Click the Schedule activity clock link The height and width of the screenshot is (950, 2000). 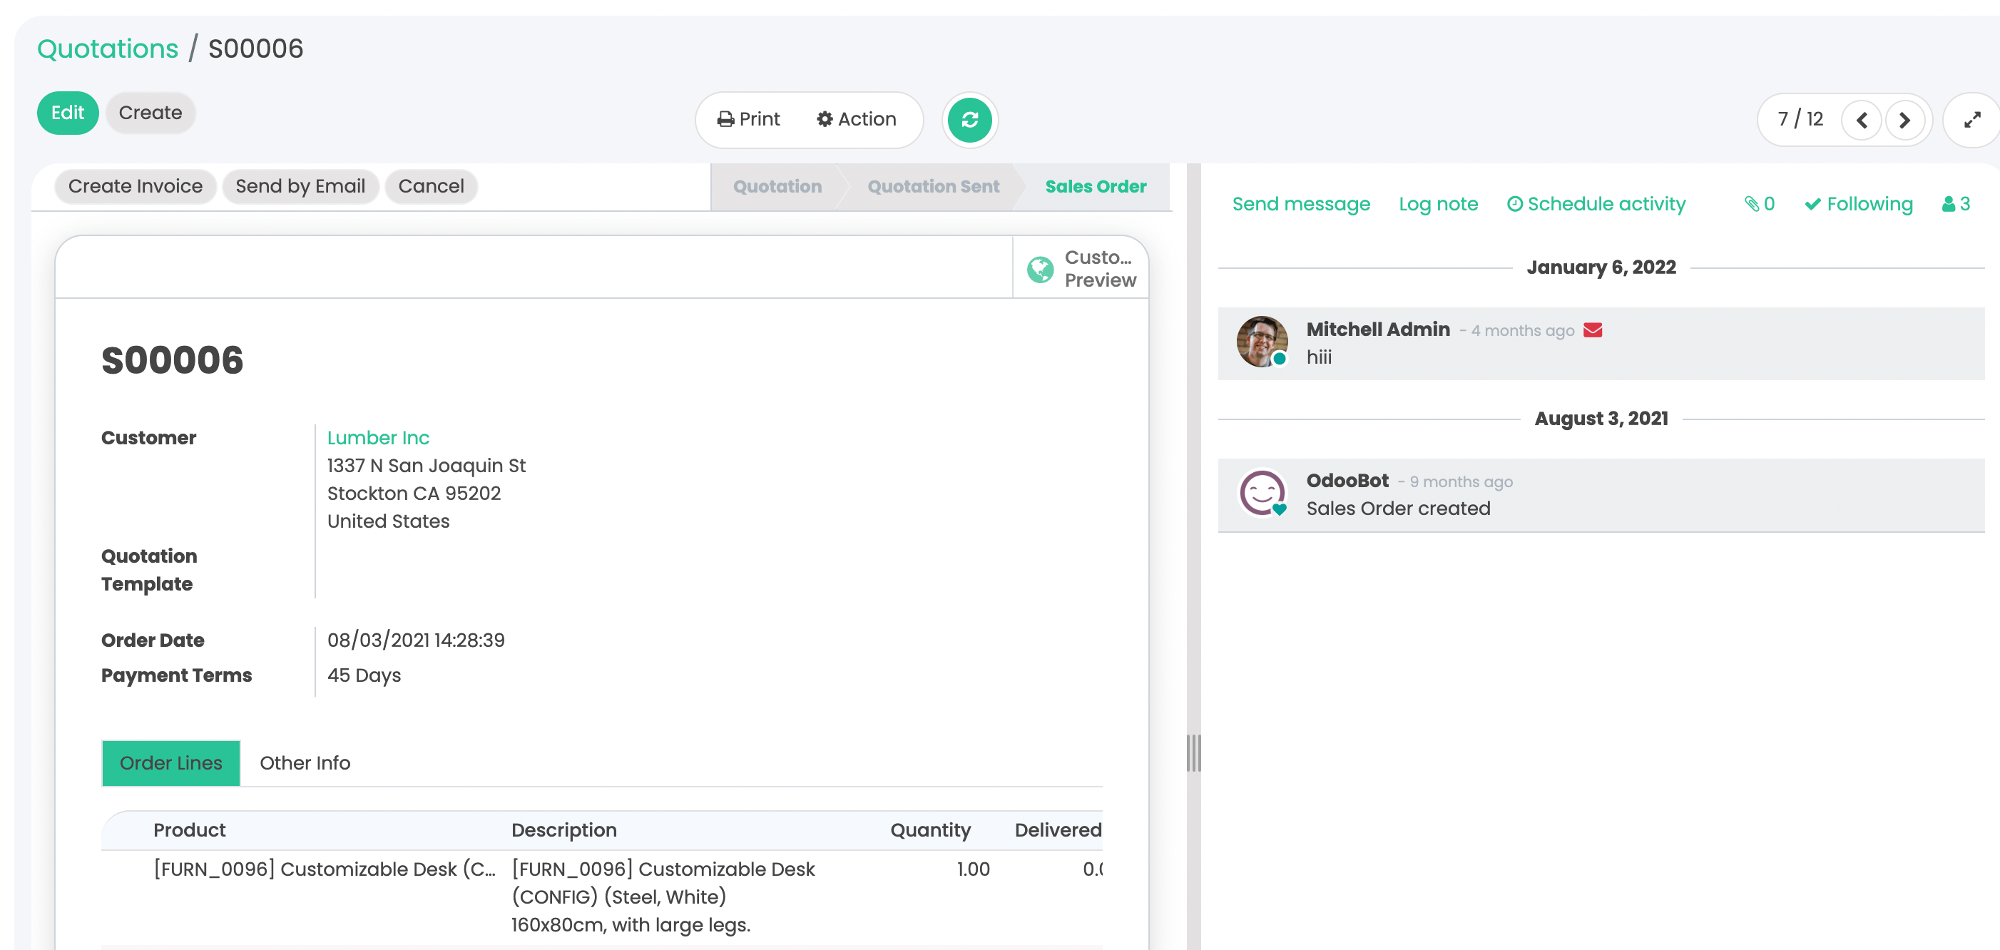[x=1596, y=204]
